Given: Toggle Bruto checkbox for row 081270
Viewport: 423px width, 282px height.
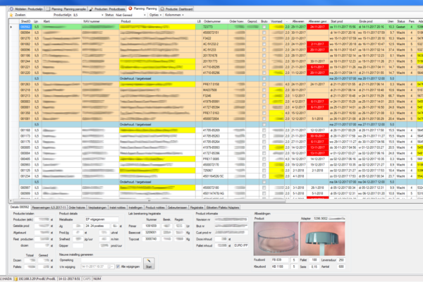Looking at the screenshot, I should coord(264,38).
